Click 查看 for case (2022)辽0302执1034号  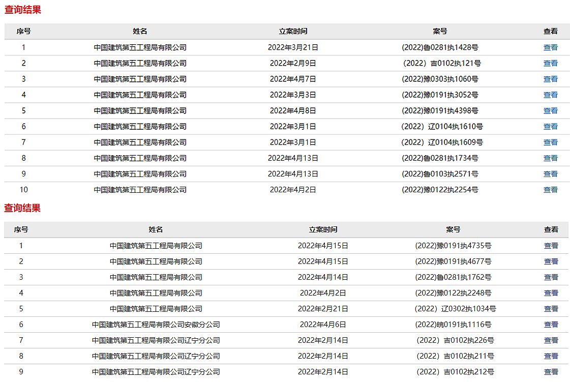pos(551,309)
